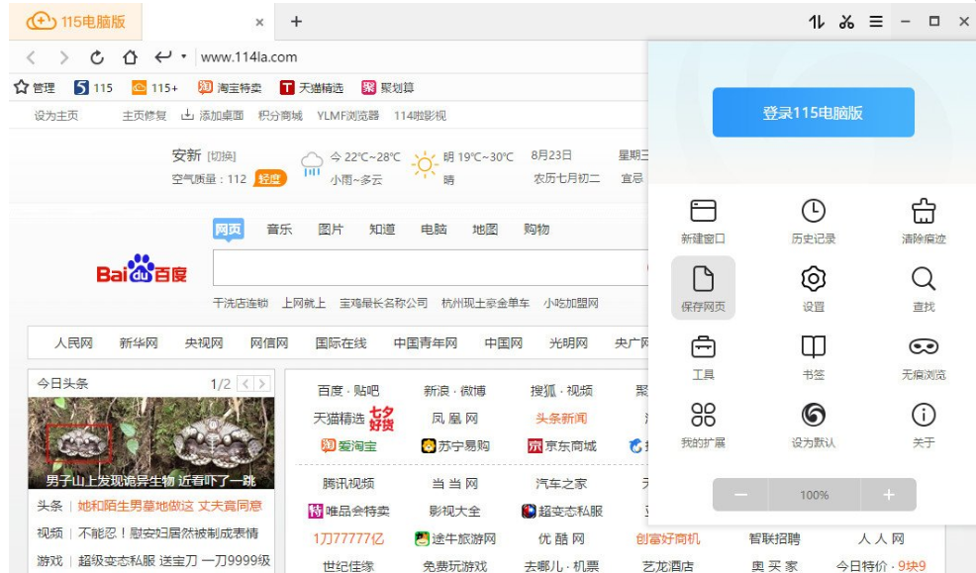Click the 切换 city switch link

[x=222, y=156]
